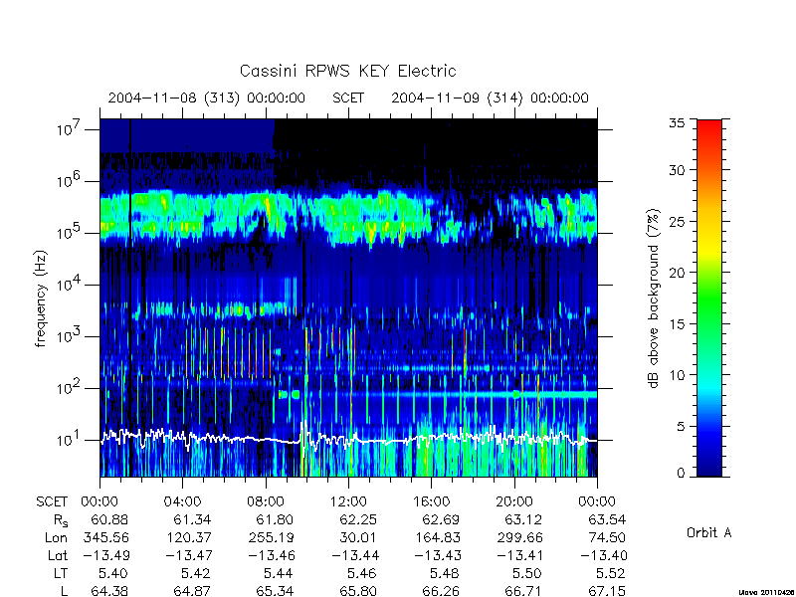Click the '04:00' time tick label
Image resolution: width=796 pixels, height=597 pixels.
(182, 502)
